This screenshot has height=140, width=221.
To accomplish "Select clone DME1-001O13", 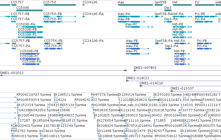I will coord(12,73).
